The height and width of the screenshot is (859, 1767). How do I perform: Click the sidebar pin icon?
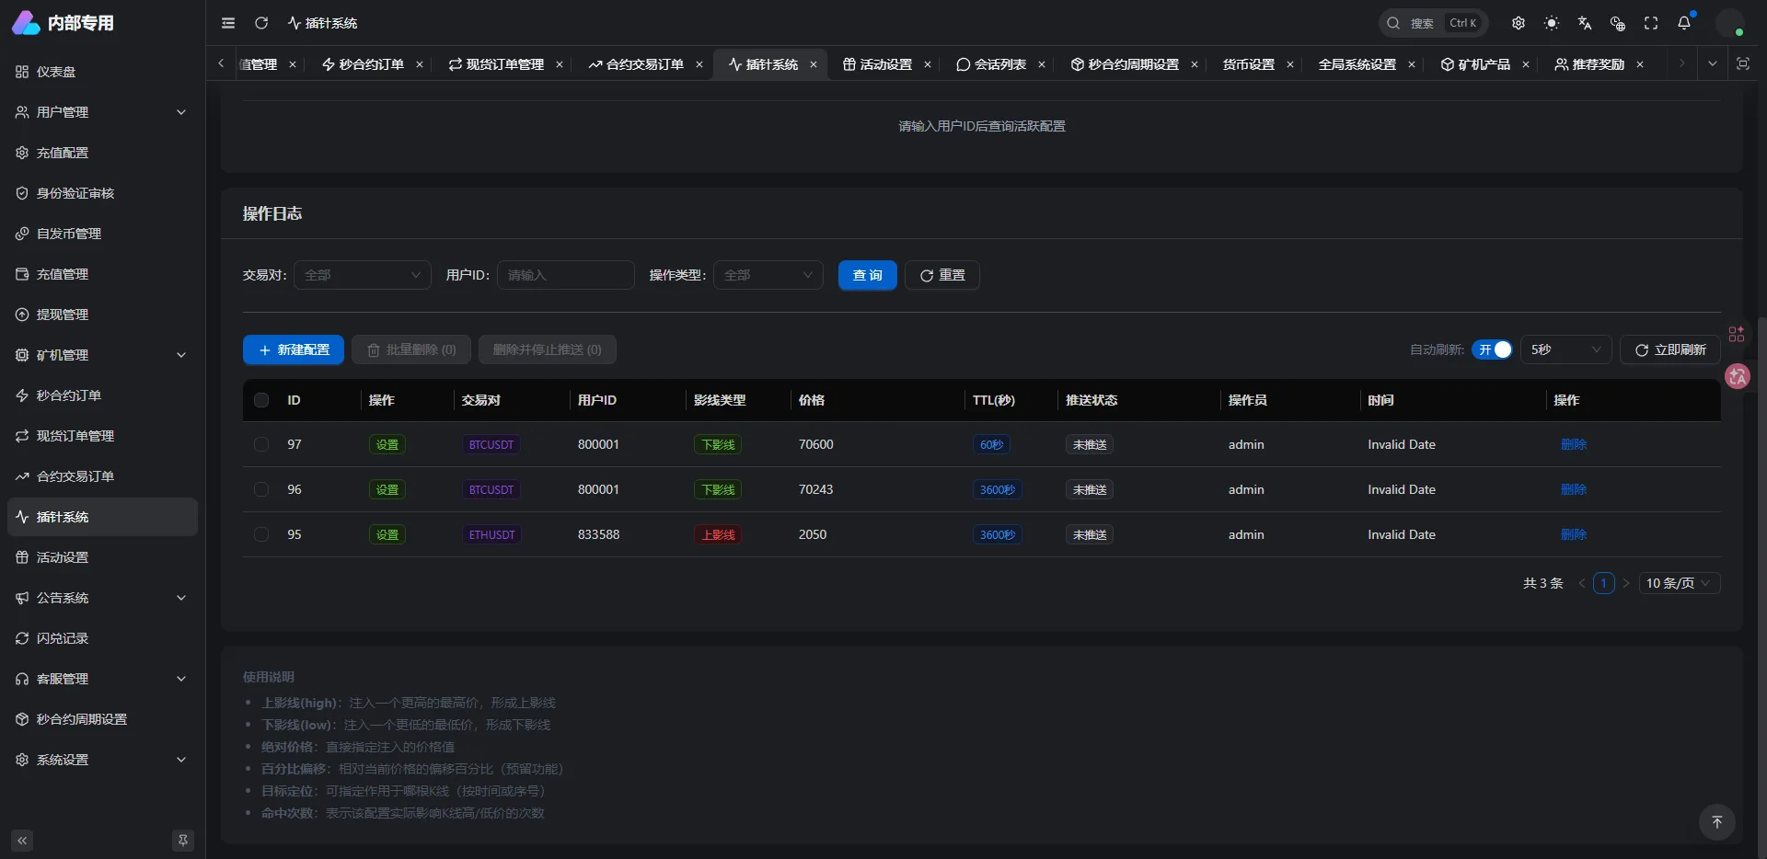coord(183,841)
